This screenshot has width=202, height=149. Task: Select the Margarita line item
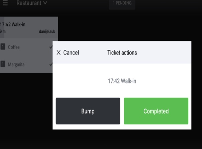point(16,64)
